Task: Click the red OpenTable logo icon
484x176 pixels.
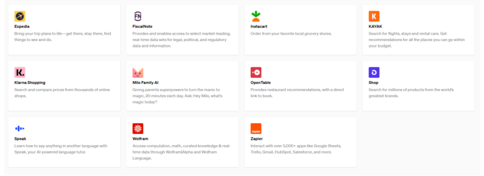Action: pos(256,73)
